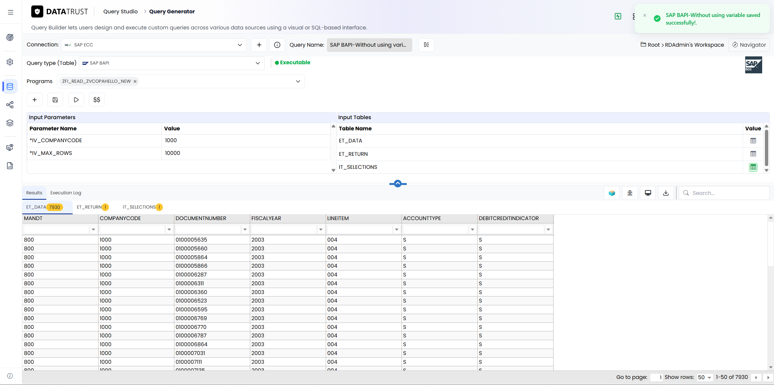774x385 pixels.
Task: Open the hamburger navigation menu
Action: (11, 12)
